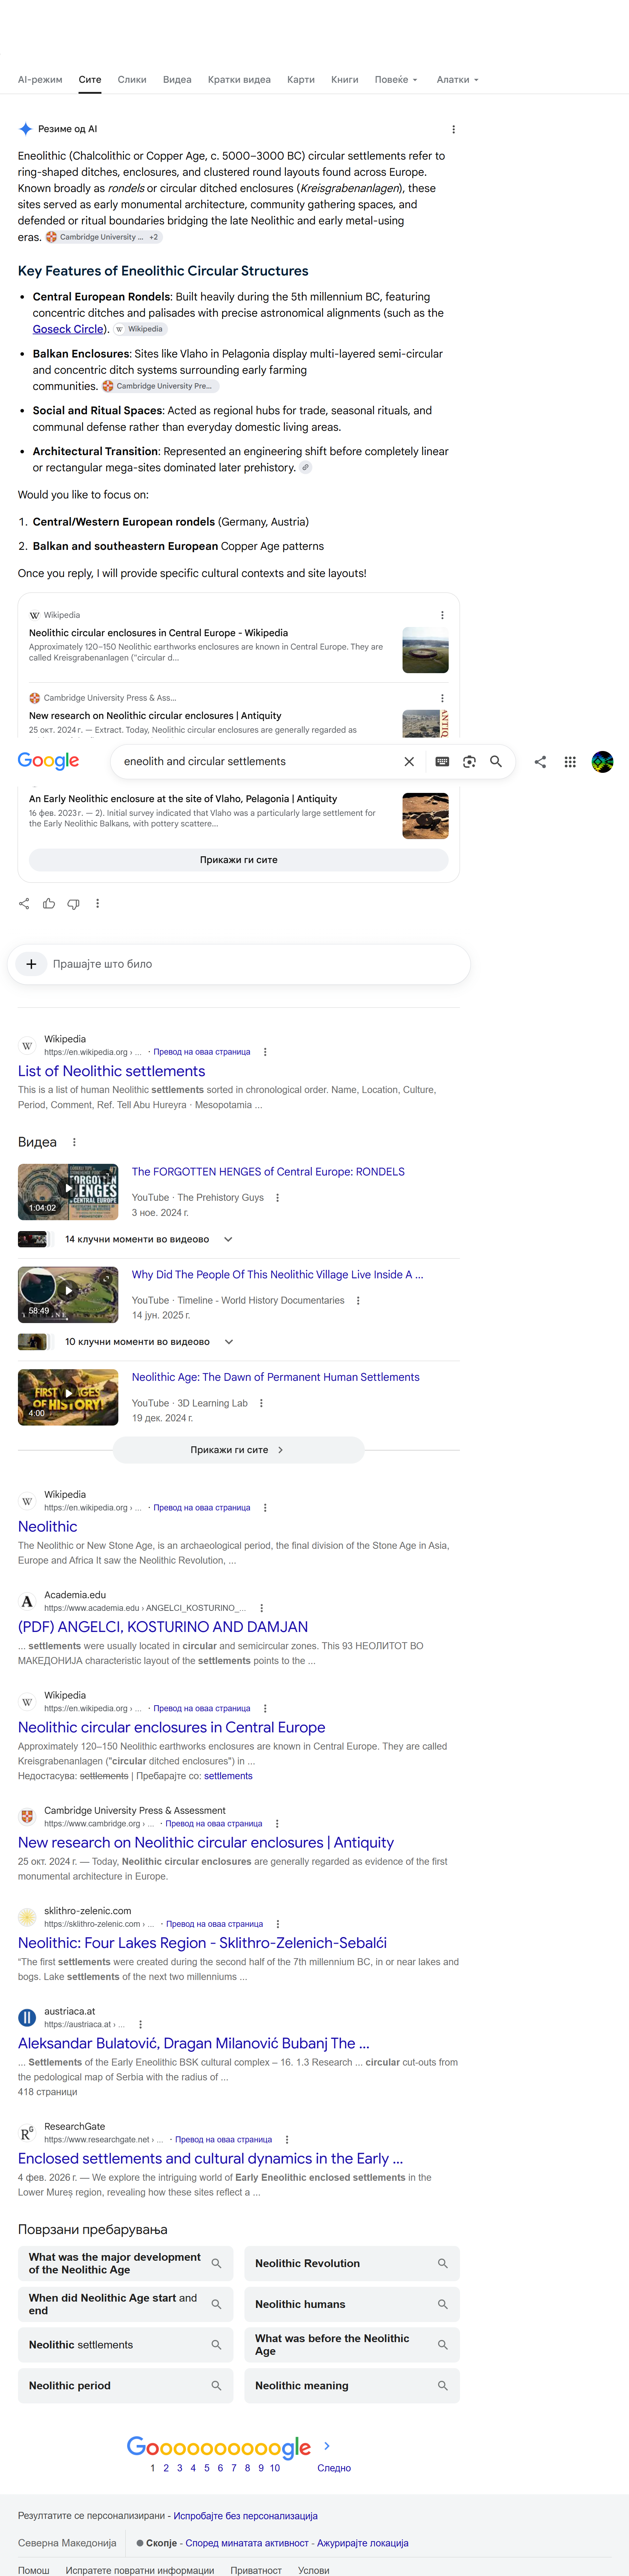Open options for the Cambridge source card
This screenshot has height=2576, width=629.
pos(442,698)
